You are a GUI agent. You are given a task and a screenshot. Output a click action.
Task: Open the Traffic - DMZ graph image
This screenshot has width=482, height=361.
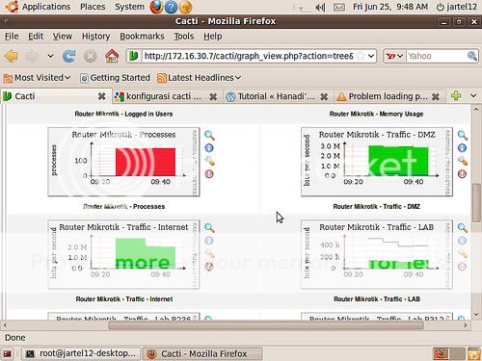377,162
